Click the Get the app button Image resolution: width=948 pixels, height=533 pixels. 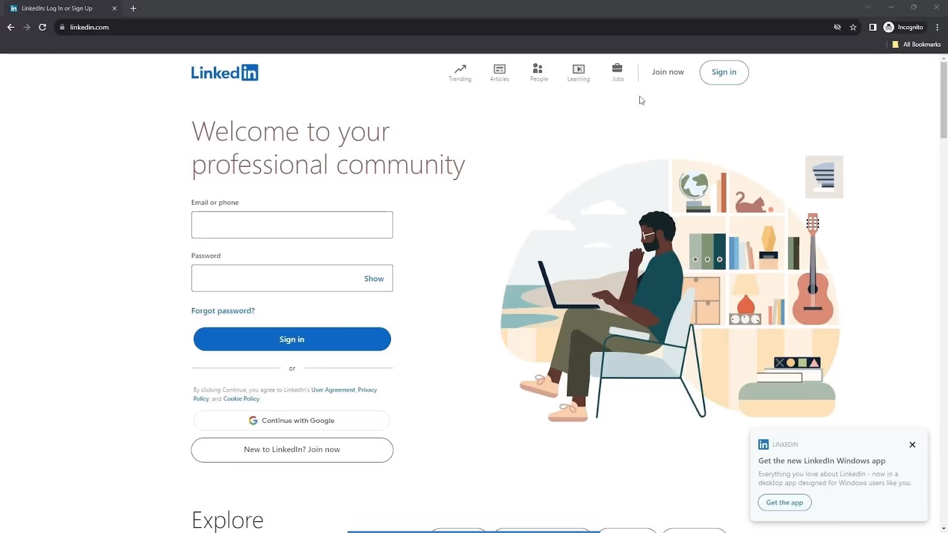[784, 502]
